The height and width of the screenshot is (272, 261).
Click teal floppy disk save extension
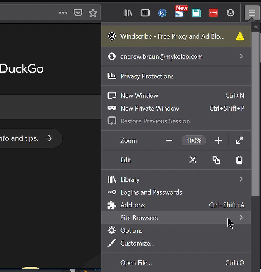click(196, 13)
